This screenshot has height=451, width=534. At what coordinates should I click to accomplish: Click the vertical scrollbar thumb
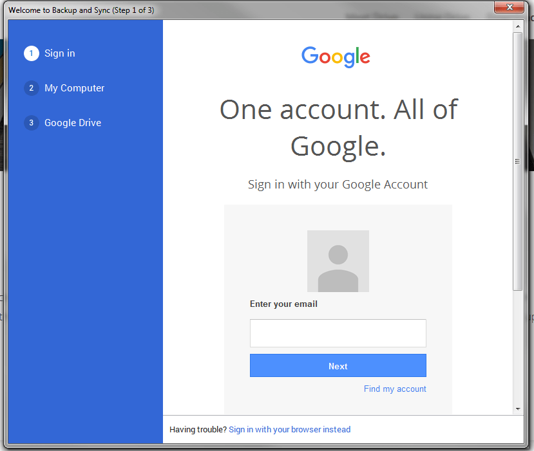pos(518,161)
